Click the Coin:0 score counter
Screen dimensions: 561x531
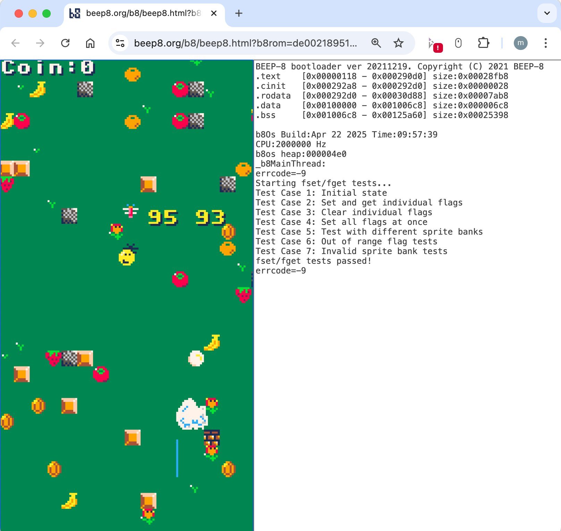48,68
